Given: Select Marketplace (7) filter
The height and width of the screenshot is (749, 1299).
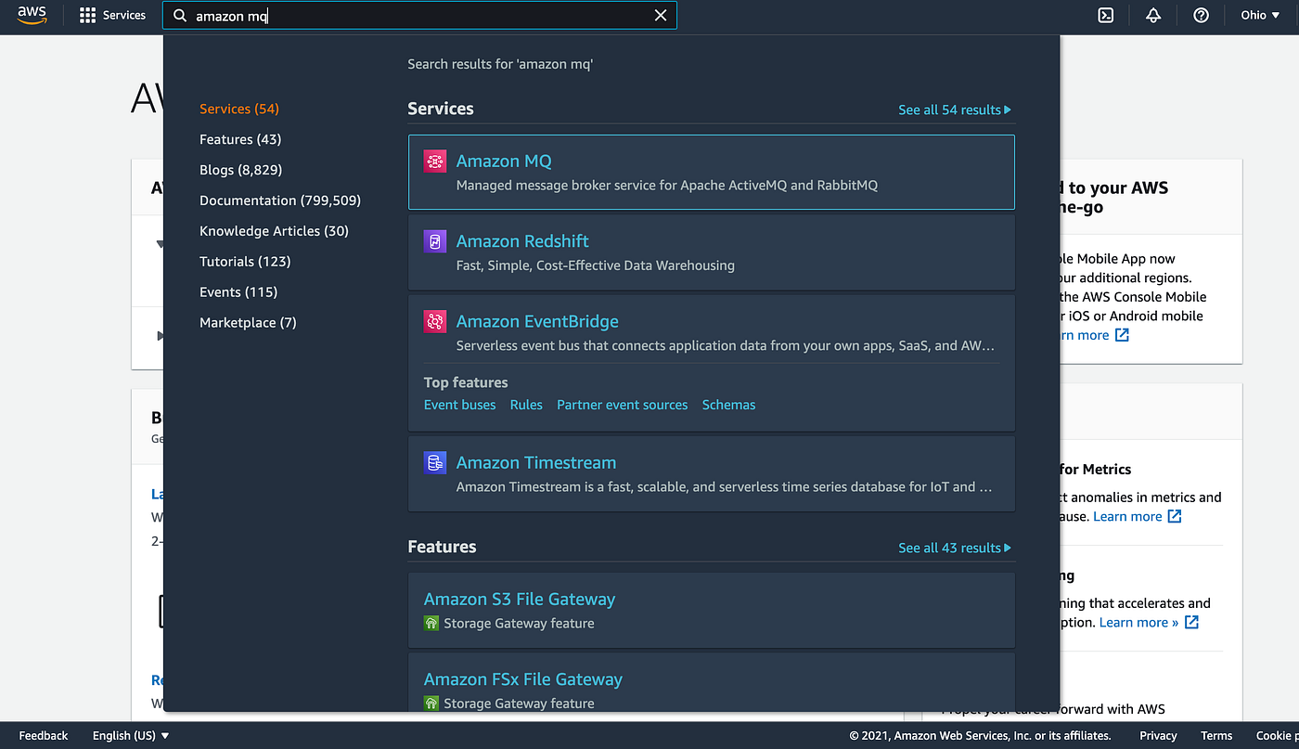Looking at the screenshot, I should [x=248, y=323].
